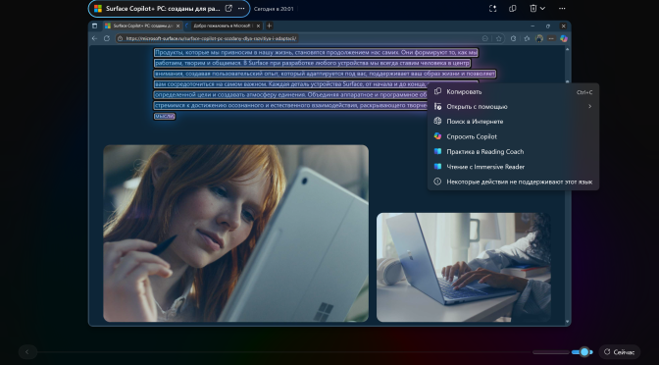Click the blue Recall timeline slider handle
659x365 pixels.
click(584, 352)
